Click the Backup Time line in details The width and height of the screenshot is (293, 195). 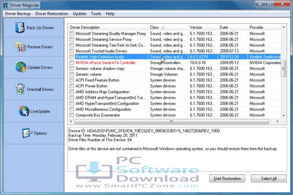103,135
